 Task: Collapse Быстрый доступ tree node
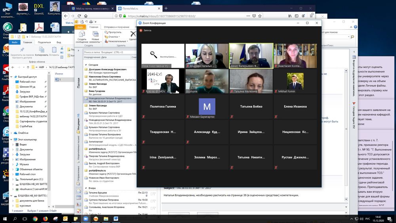coord(12,77)
